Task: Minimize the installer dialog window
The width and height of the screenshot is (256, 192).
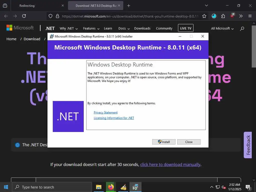Action: [x=180, y=36]
